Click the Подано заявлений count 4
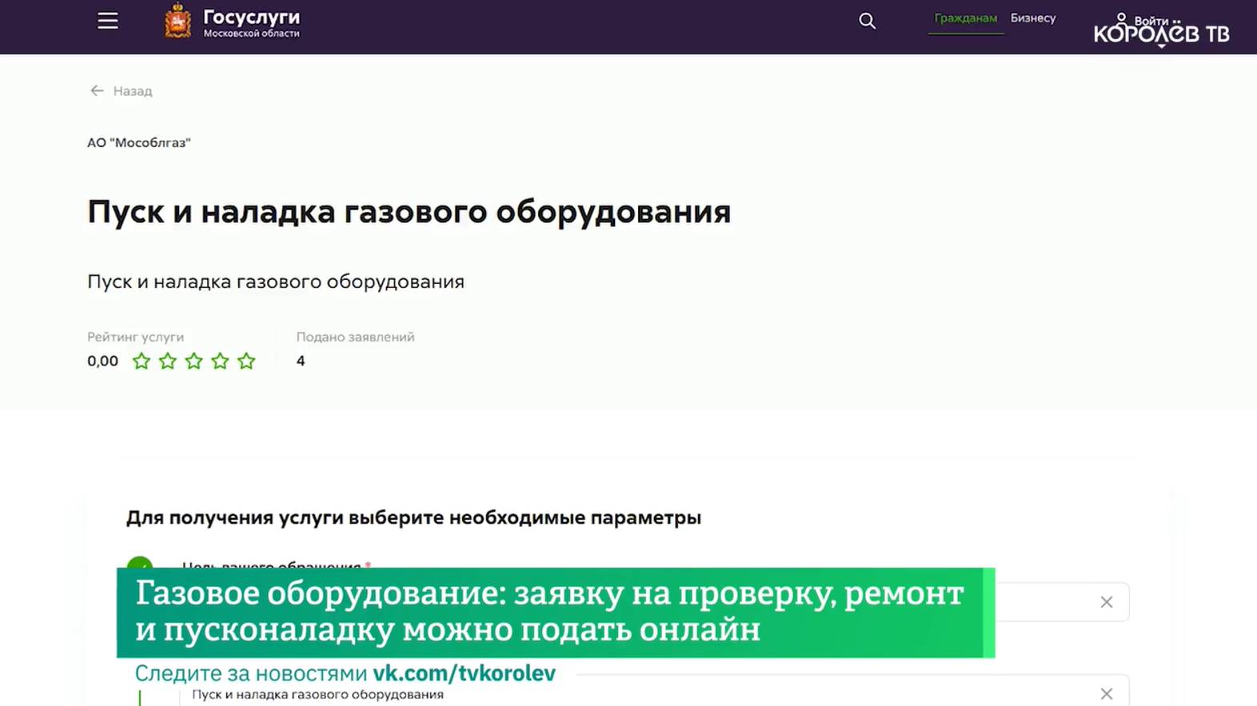 301,361
